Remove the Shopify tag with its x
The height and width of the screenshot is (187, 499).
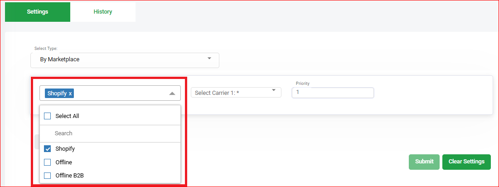tap(70, 93)
